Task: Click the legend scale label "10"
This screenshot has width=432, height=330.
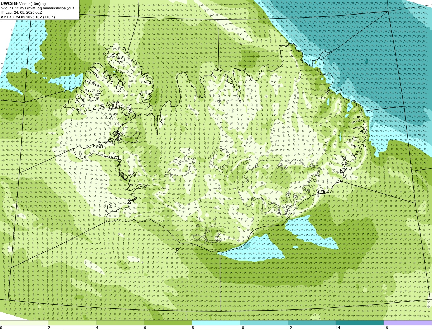Action: (242, 328)
